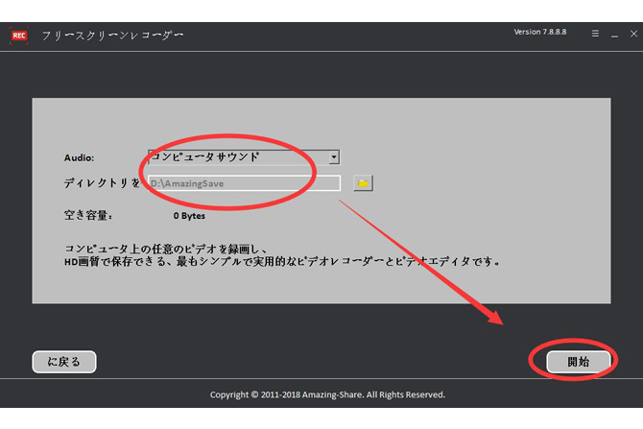This screenshot has width=643, height=429.
Task: Click the Version 7.8.8.8 text
Action: [540, 32]
